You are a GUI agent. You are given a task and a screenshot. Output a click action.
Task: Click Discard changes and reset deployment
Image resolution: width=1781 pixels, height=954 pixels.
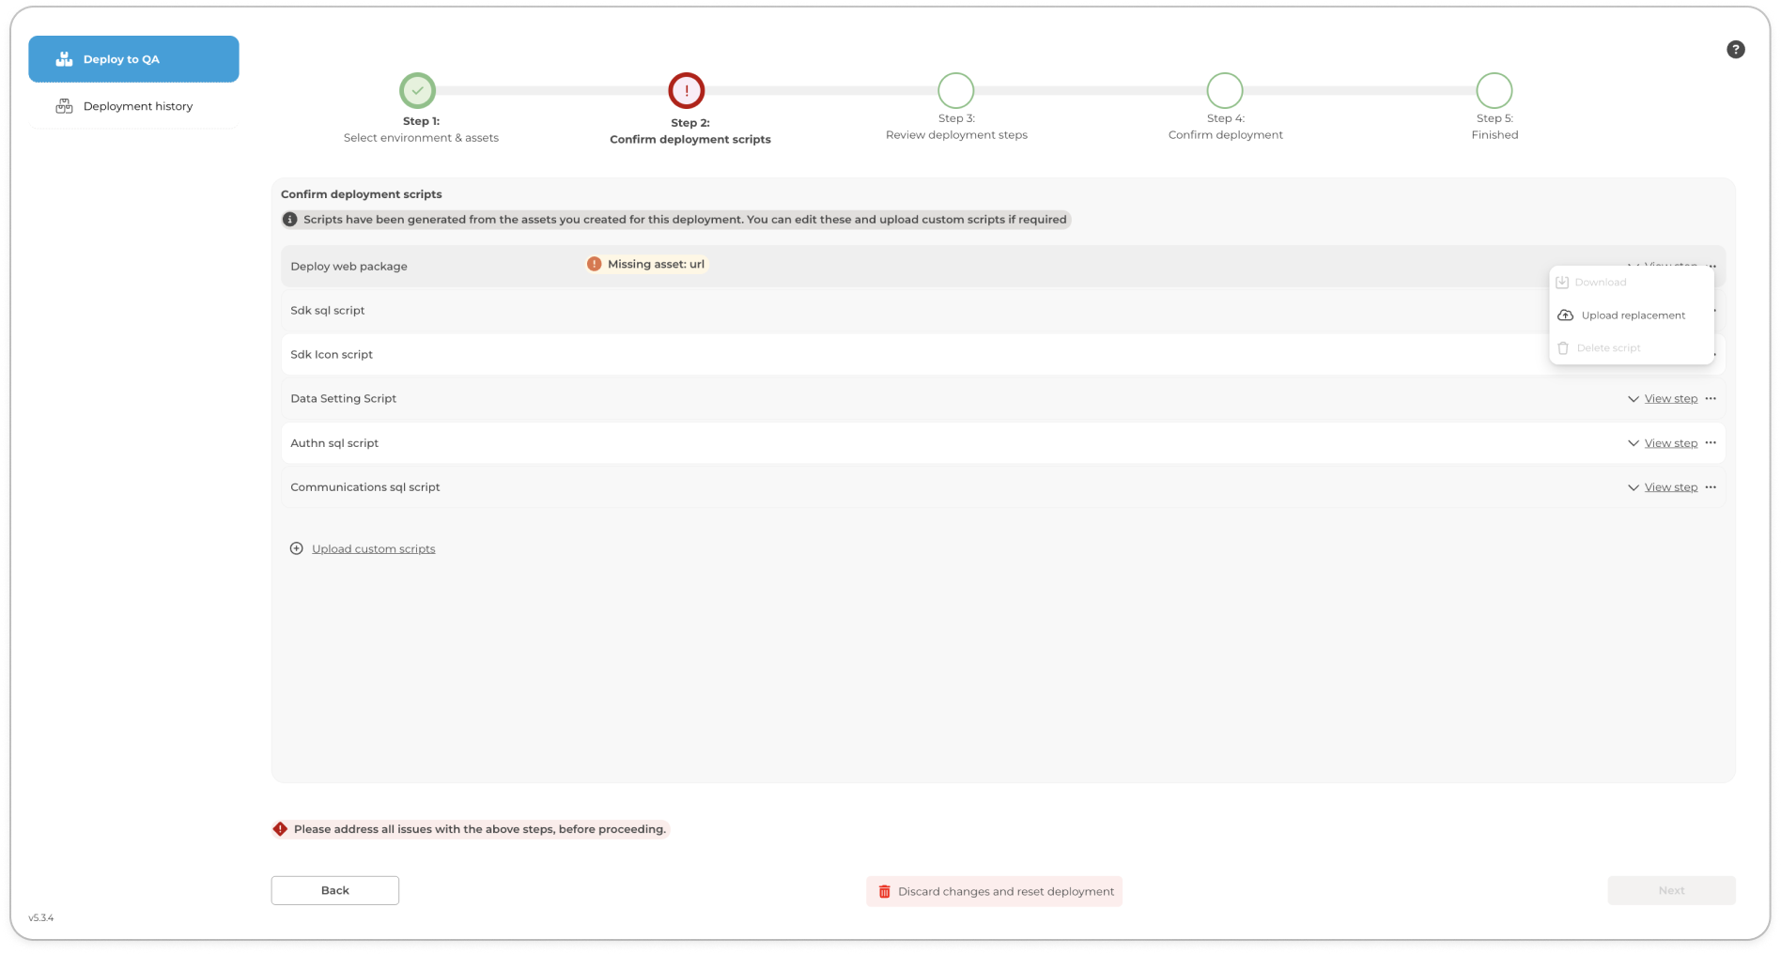coord(994,891)
